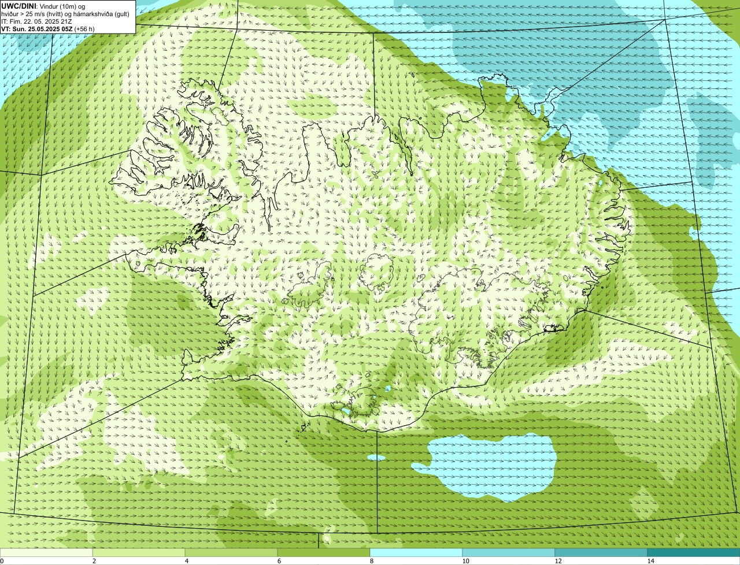Click the 6–8 darker green legend segment
Screen dimensions: 740x565
click(324, 553)
